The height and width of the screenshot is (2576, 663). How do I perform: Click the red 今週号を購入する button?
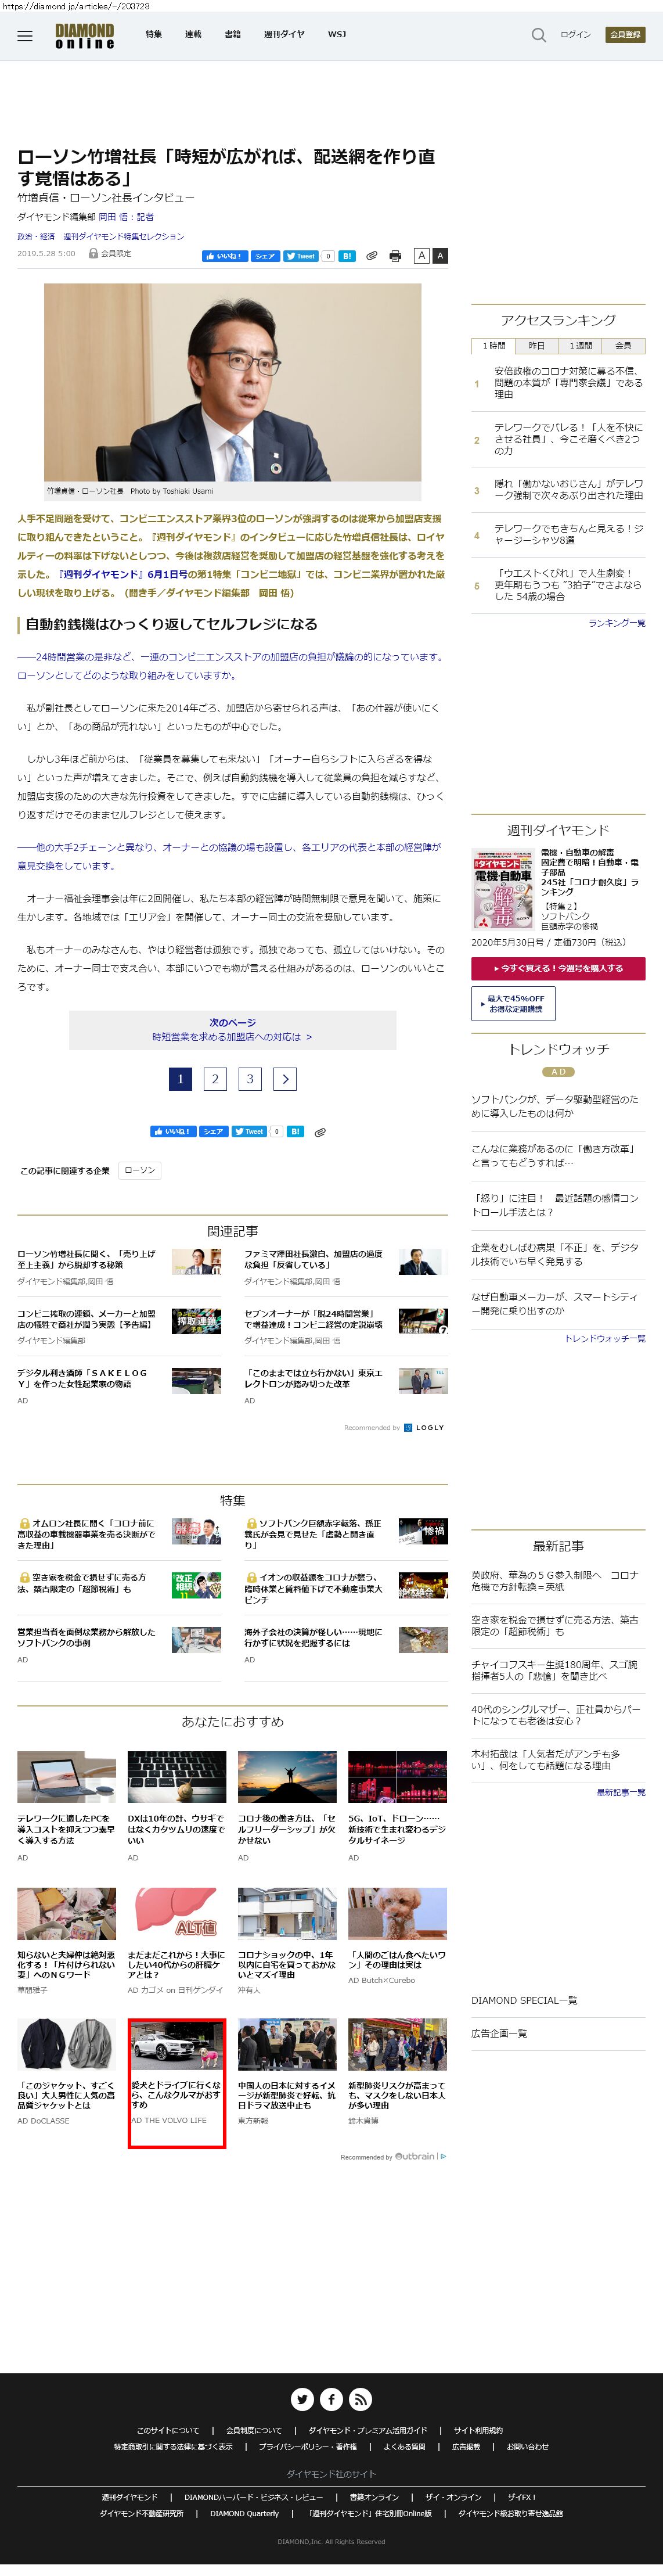[x=558, y=968]
